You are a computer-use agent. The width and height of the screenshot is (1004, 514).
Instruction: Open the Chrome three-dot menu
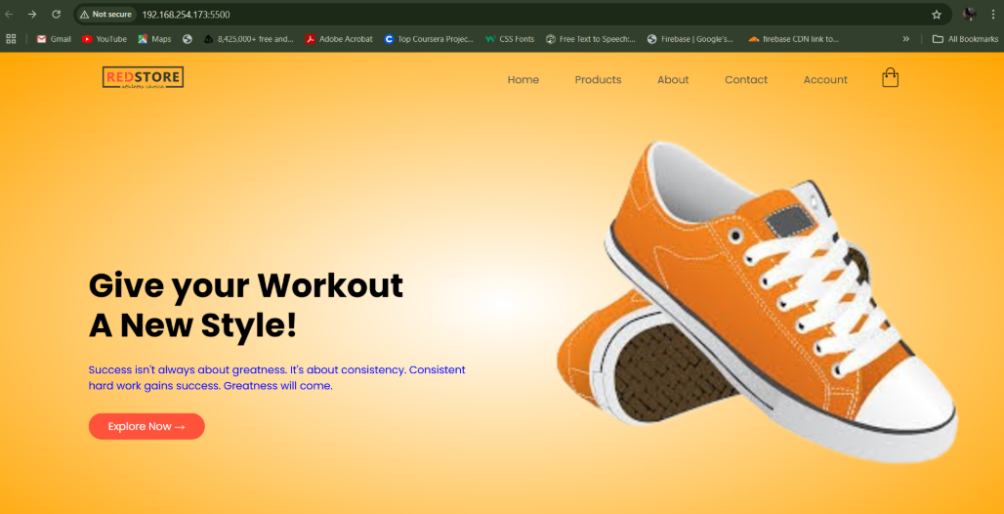992,15
